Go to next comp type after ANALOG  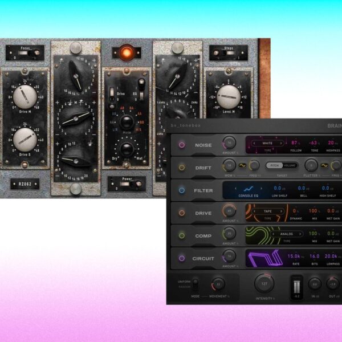pos(300,234)
